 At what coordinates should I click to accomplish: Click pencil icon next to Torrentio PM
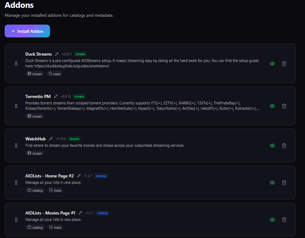(56, 97)
